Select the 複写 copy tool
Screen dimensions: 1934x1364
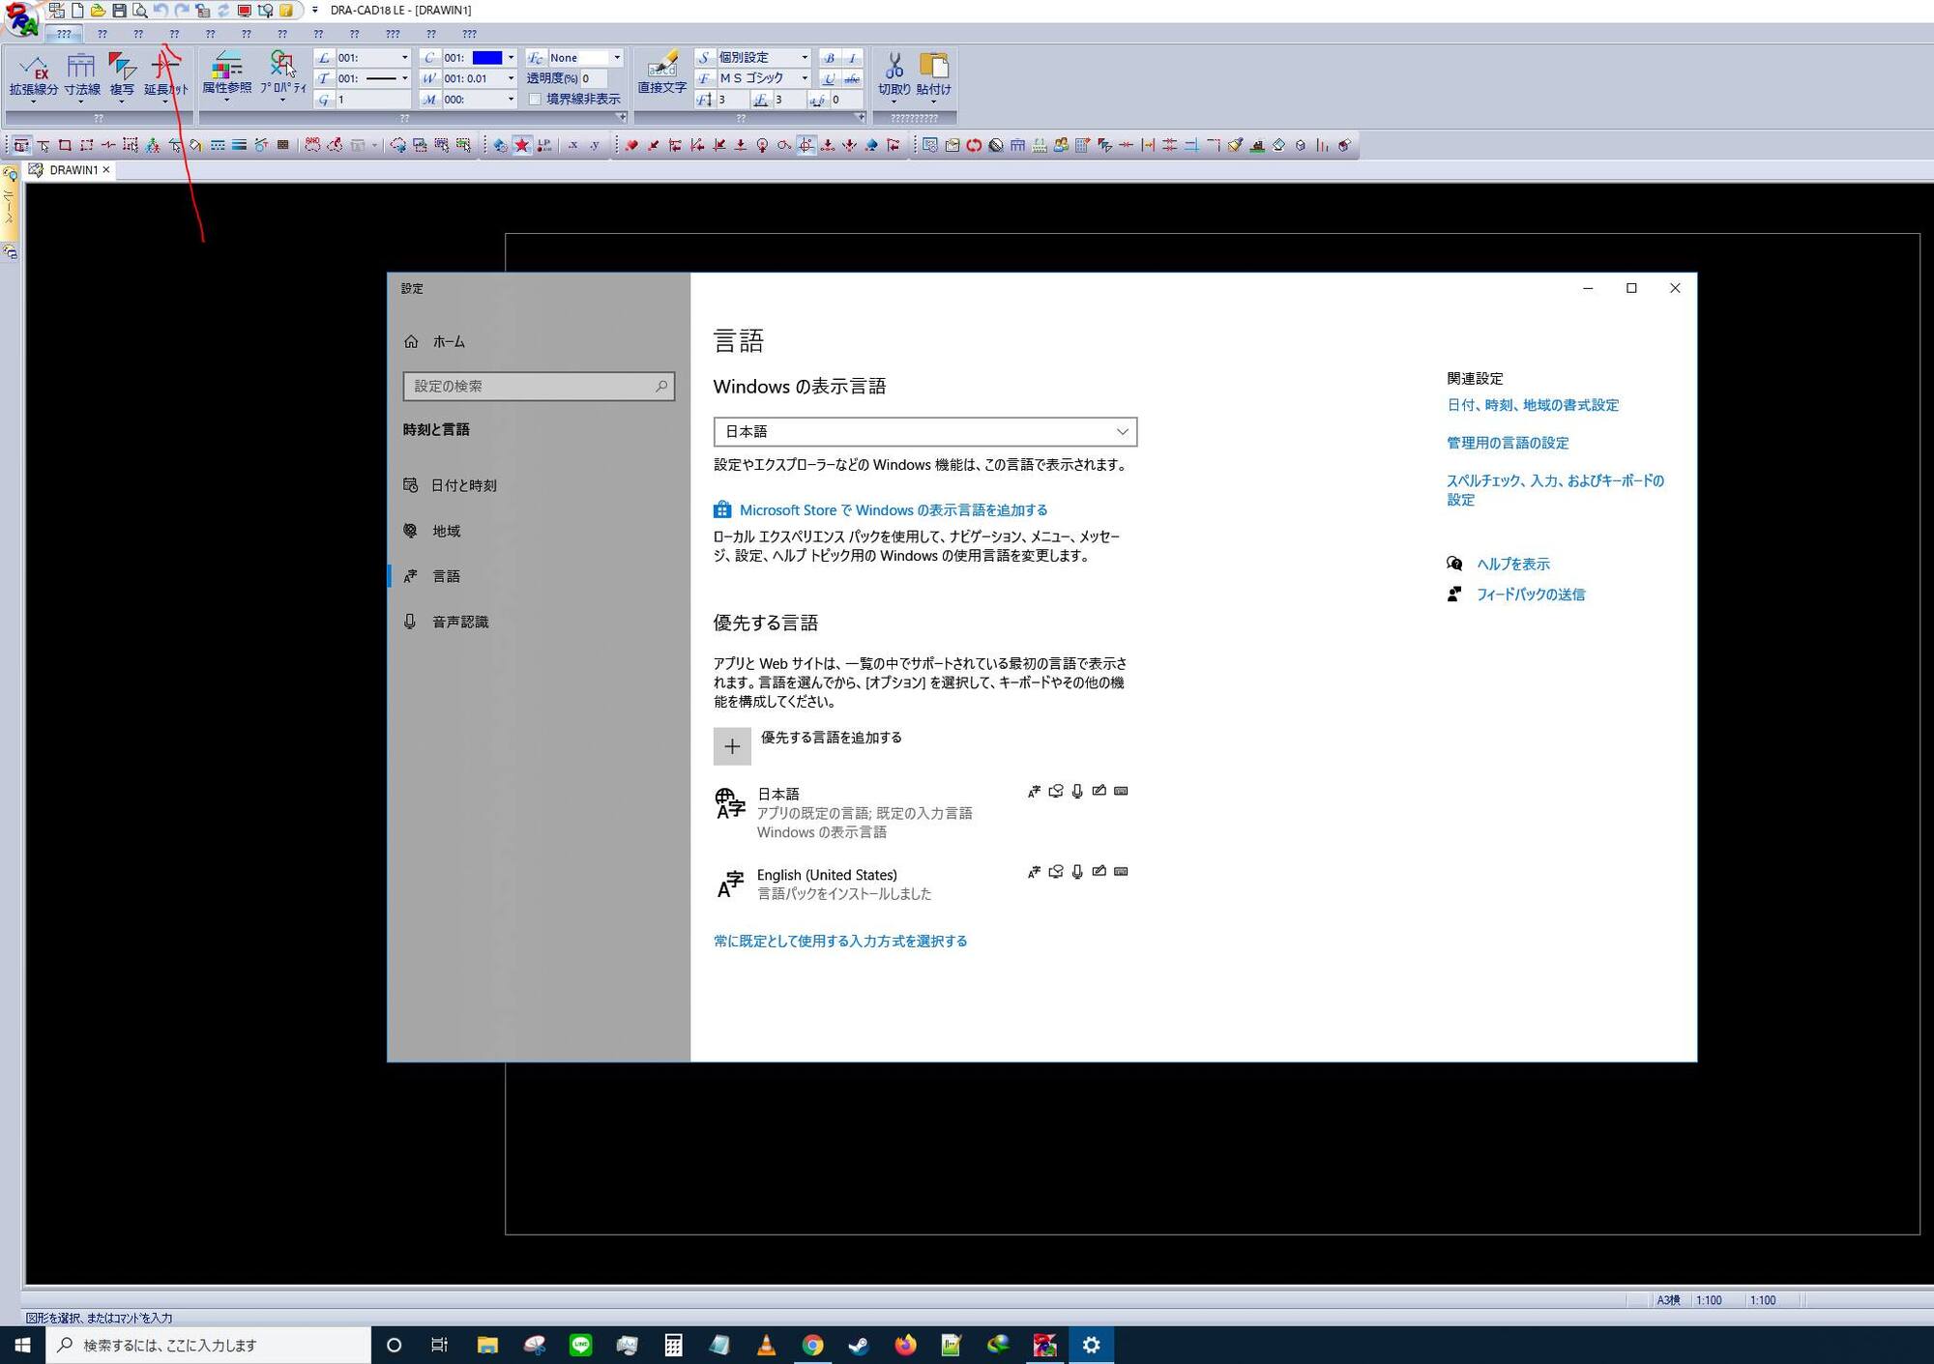122,75
